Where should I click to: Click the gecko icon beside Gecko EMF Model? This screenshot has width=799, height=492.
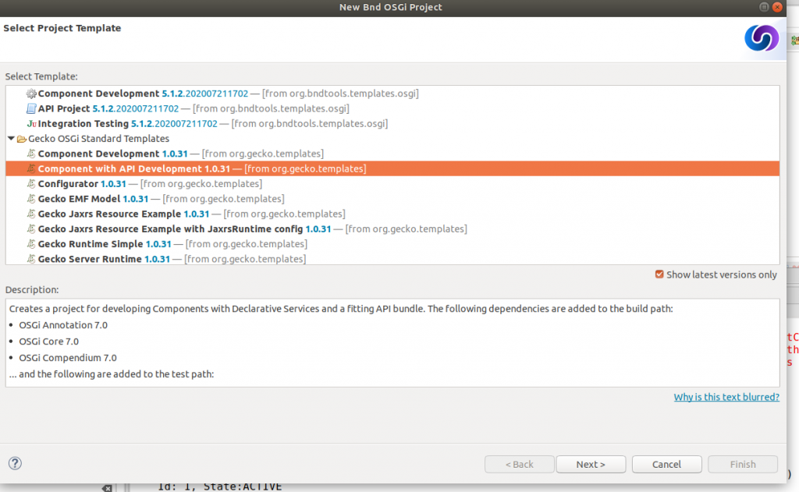[31, 199]
